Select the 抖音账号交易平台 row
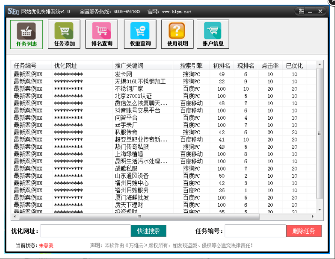The width and height of the screenshot is (335, 259). (137, 111)
